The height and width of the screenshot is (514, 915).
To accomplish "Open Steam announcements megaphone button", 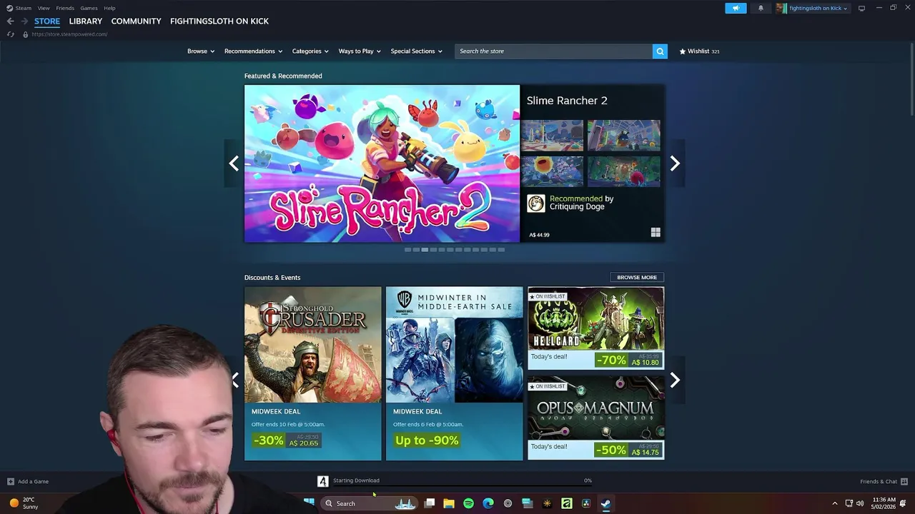I will coord(736,8).
